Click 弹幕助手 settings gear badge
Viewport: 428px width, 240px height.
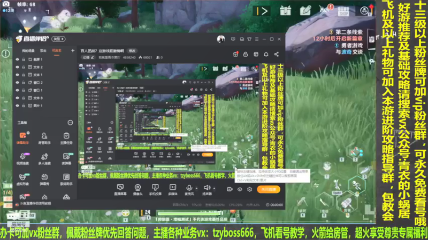(28, 133)
